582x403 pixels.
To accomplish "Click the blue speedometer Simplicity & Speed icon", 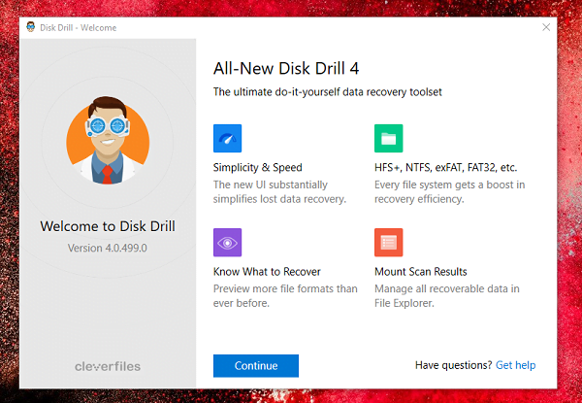I will pos(228,138).
